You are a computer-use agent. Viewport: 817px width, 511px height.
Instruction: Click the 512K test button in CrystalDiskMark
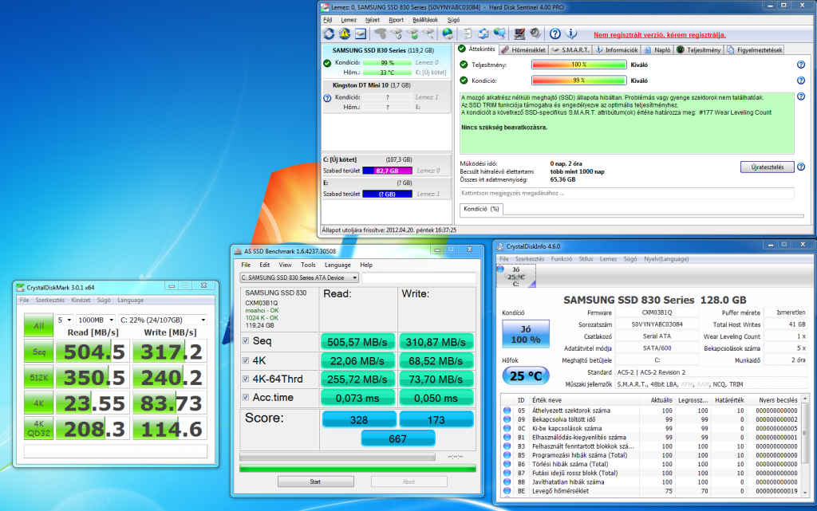(38, 377)
